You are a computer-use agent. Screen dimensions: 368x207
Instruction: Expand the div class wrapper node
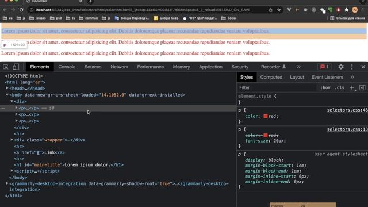tap(11, 140)
